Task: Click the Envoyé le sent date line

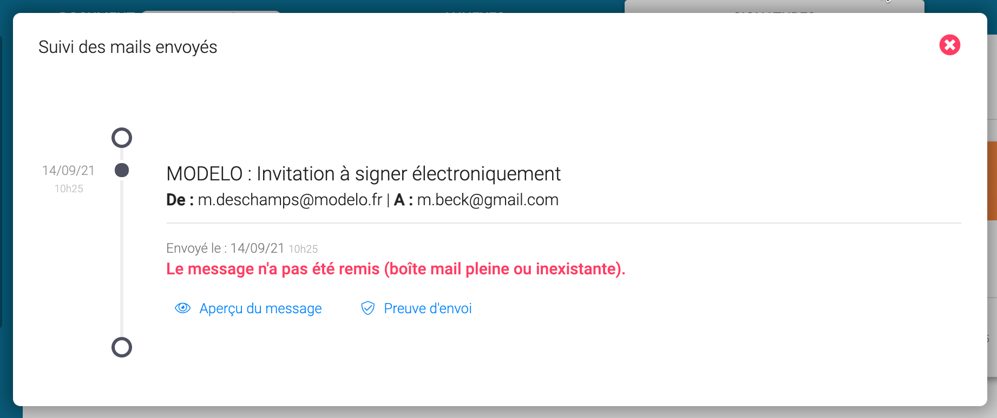Action: (241, 248)
